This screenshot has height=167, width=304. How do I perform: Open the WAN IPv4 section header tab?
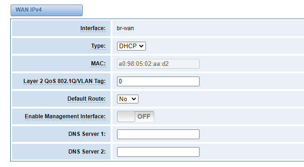[x=47, y=10]
